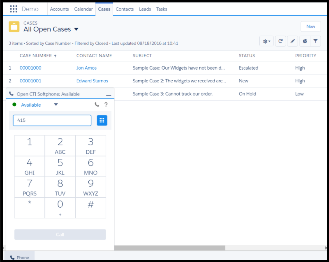Sort by Case Number column header
This screenshot has height=262, width=329.
pos(36,56)
